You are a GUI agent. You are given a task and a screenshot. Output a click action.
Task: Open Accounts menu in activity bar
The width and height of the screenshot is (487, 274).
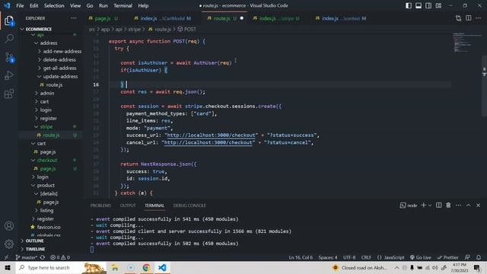pyautogui.click(x=9, y=225)
